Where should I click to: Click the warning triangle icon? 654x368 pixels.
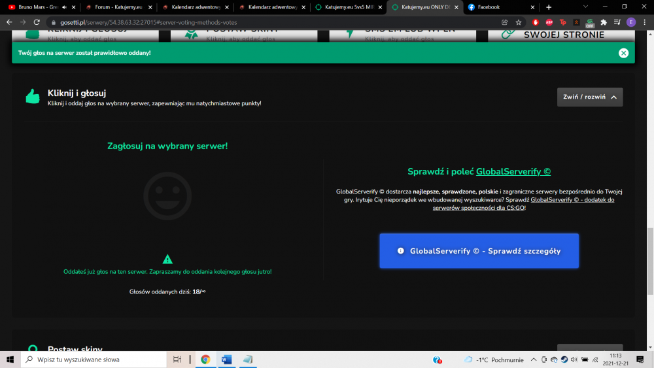coord(167,259)
